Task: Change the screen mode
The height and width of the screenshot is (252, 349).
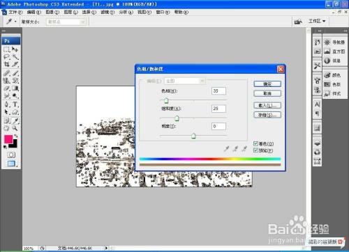Action: (x=11, y=164)
